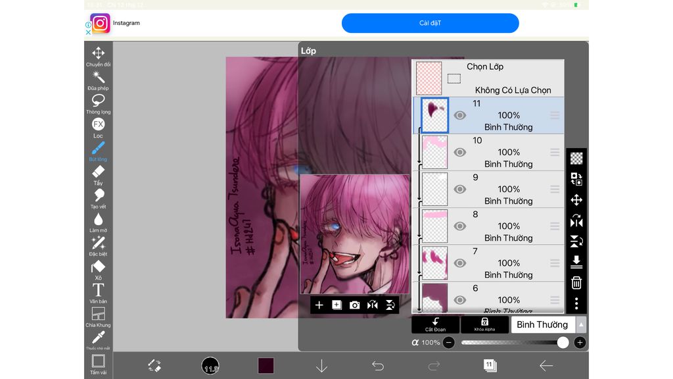Image resolution: width=673 pixels, height=379 pixels.
Task: Select the Chia Khung frame divider tool
Action: coord(99,317)
